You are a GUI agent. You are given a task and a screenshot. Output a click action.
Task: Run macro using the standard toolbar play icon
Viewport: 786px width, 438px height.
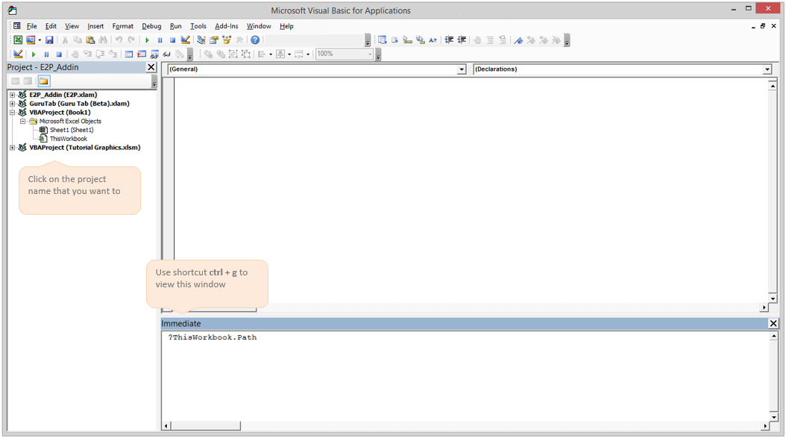[147, 40]
